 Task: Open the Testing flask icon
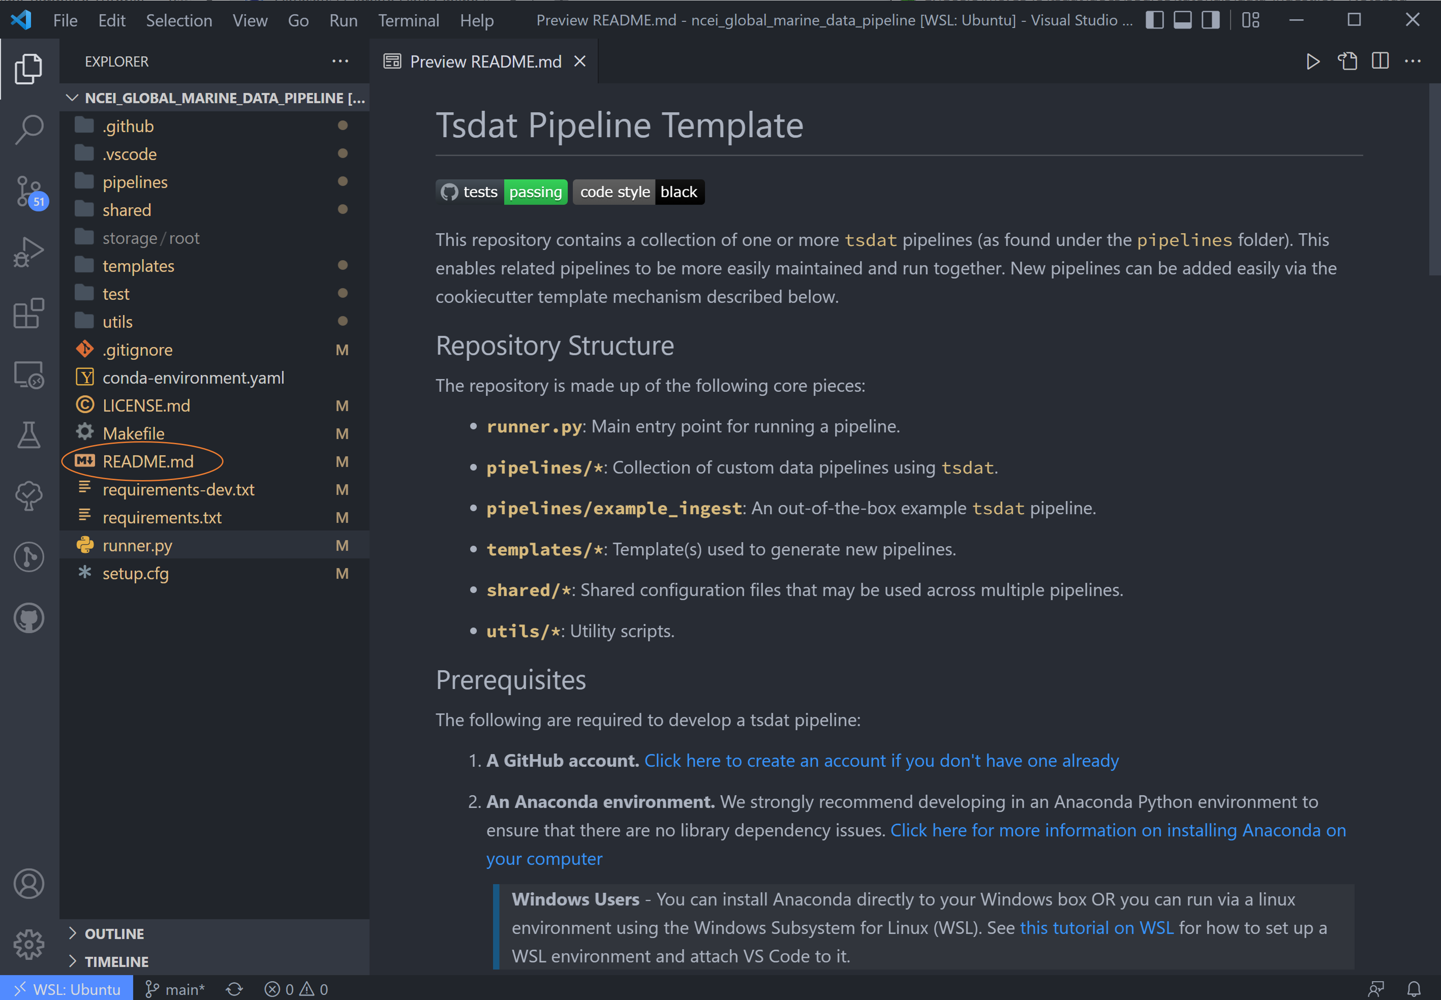29,435
